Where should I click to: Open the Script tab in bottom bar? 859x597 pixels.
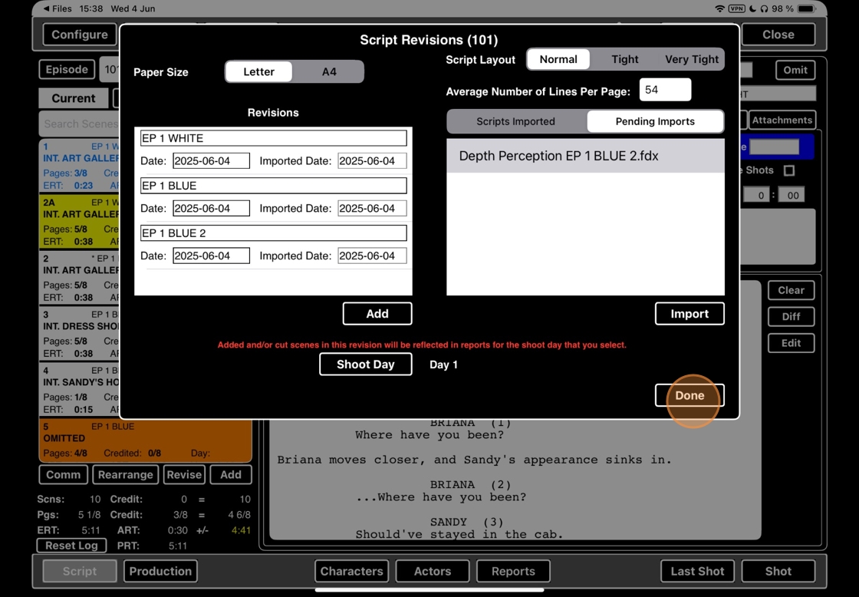click(80, 571)
